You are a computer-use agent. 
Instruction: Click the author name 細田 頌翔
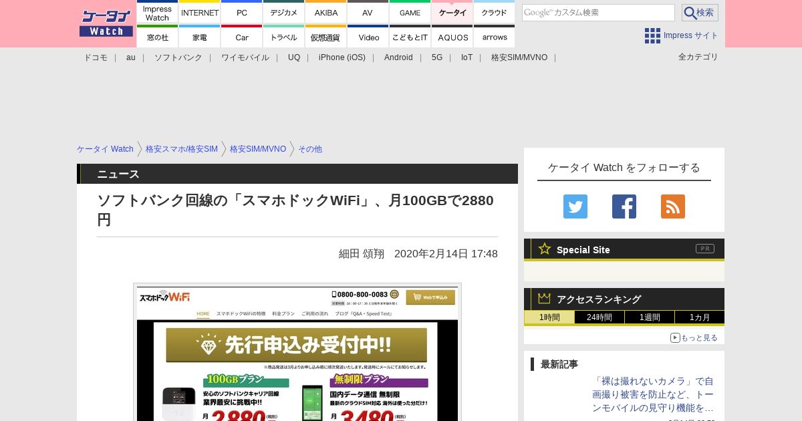coord(362,254)
